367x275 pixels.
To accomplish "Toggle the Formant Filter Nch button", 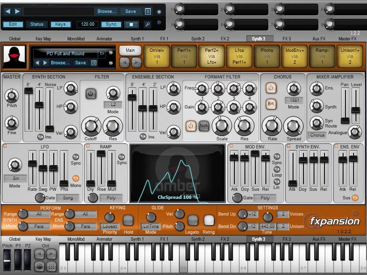I will [x=204, y=126].
